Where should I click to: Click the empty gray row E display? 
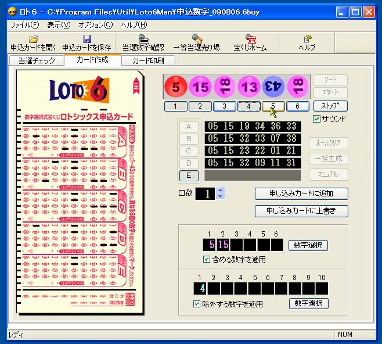(x=253, y=175)
